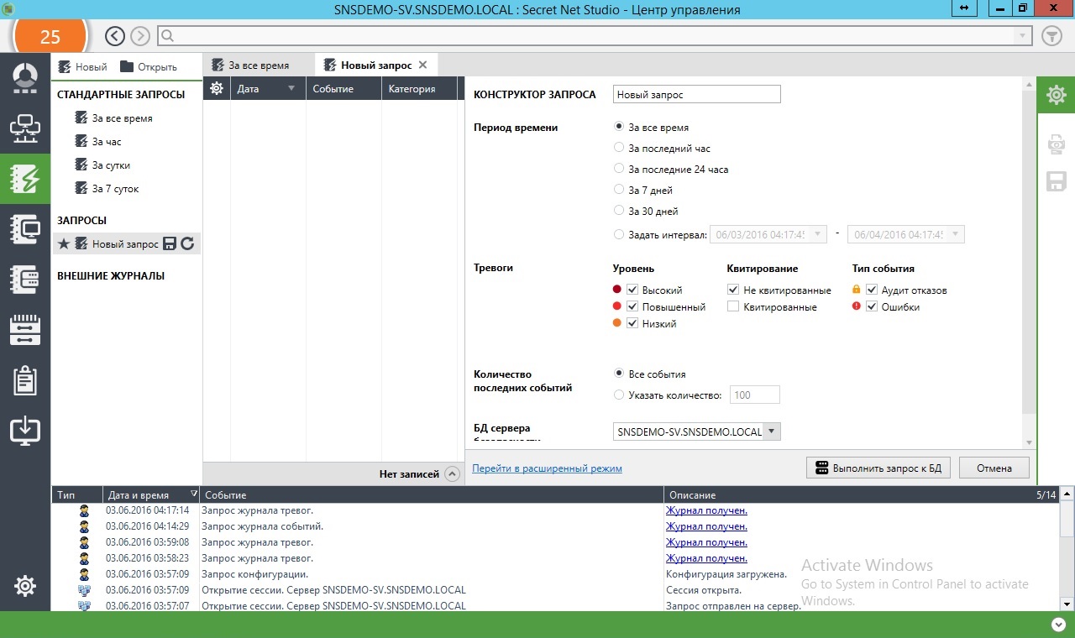Toggle the Повышенный alert level checkbox
This screenshot has height=638, width=1075.
pos(632,306)
